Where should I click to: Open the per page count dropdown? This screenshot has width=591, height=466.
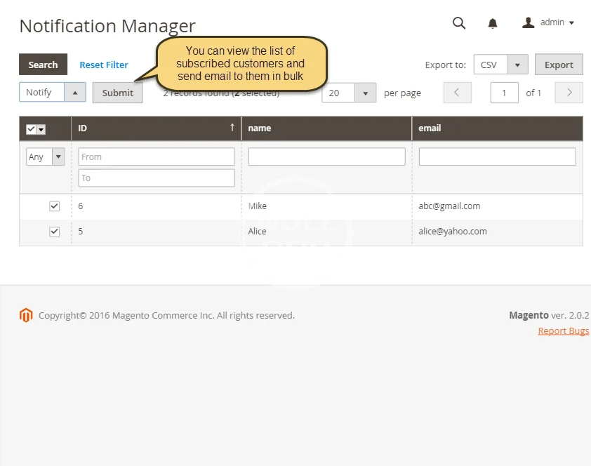365,93
